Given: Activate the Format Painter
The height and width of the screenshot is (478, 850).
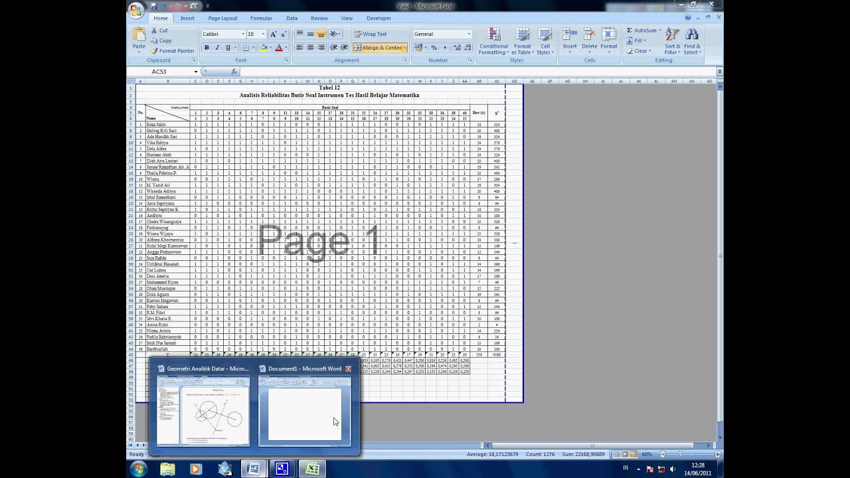Looking at the screenshot, I should click(x=173, y=50).
